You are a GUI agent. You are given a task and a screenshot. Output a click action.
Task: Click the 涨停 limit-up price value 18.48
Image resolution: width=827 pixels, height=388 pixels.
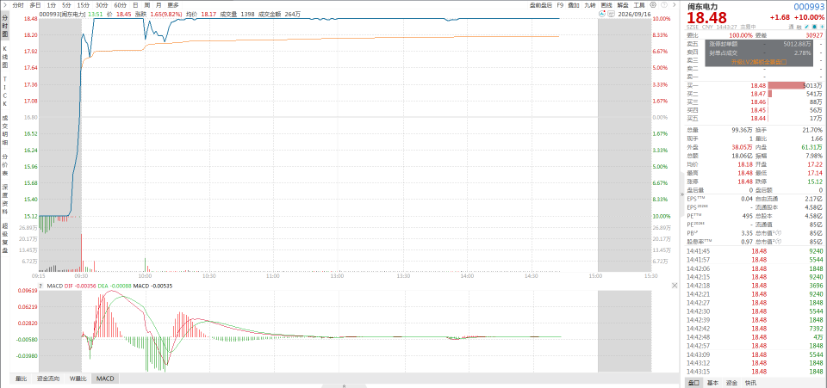point(744,182)
